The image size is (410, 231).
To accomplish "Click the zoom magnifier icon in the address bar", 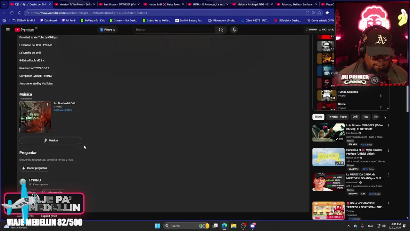I will pos(313,13).
